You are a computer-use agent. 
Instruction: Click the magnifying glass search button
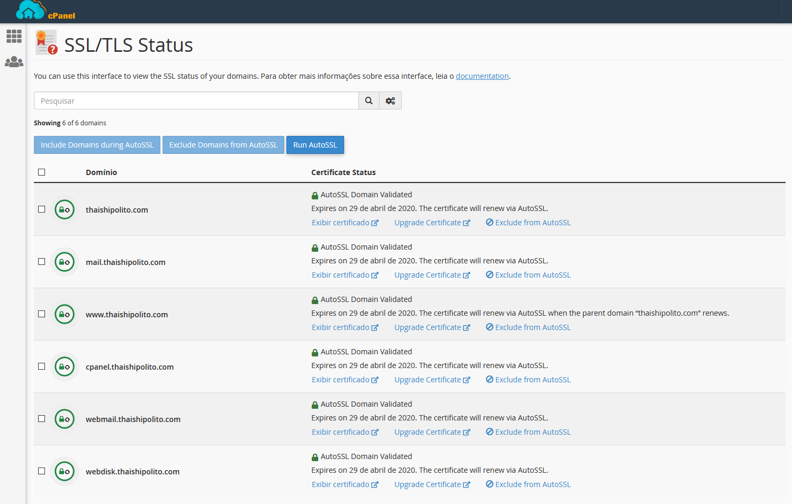click(369, 100)
